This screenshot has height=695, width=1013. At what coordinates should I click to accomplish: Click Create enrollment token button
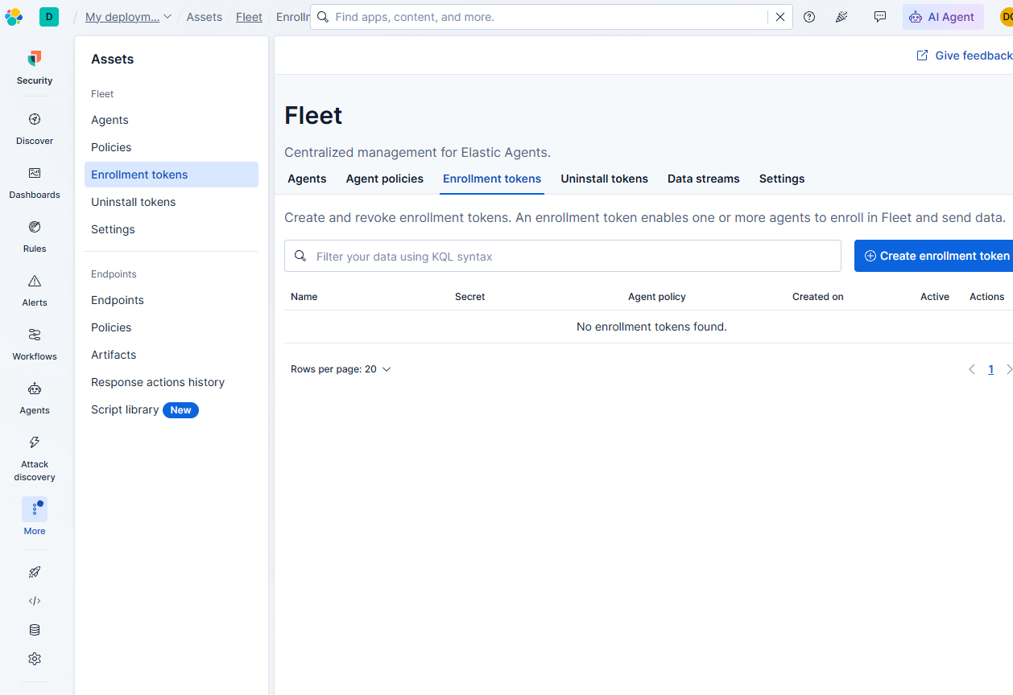click(x=934, y=256)
